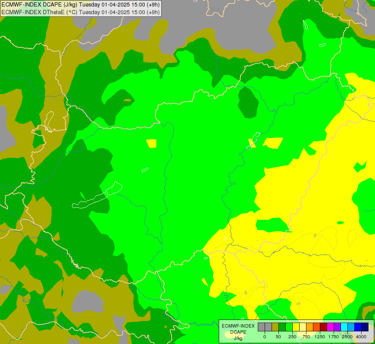The width and height of the screenshot is (375, 344).
Task: Click the navy legend swatch
Action: click(x=365, y=327)
